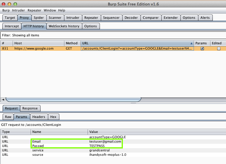Click the GET method cell
Image resolution: width=226 pixels, height=164 pixels.
click(x=72, y=48)
